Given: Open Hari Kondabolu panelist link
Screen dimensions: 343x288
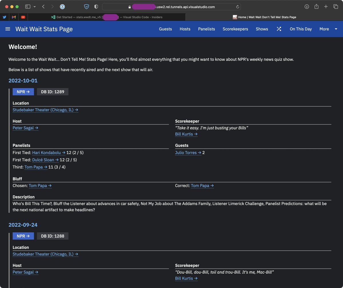Looking at the screenshot, I should tap(49, 153).
